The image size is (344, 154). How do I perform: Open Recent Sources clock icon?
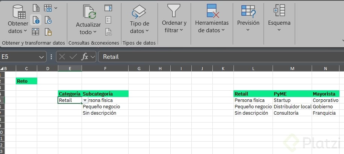48,20
